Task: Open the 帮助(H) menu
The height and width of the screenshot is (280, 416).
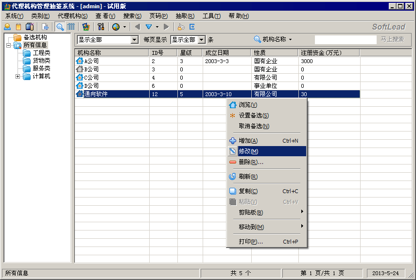Action: pos(239,16)
